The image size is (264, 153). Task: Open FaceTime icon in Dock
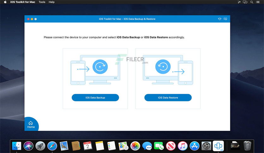[x=159, y=146]
